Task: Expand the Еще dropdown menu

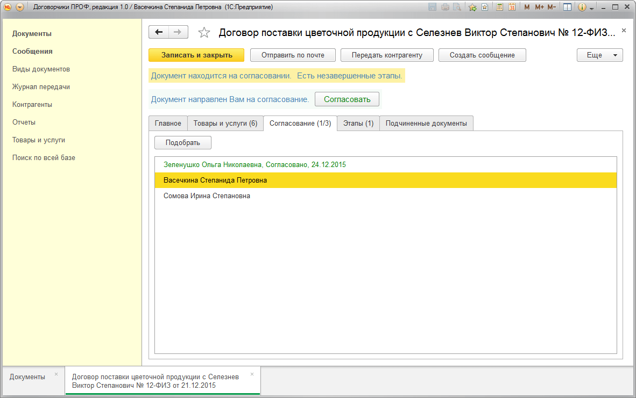Action: coord(599,55)
